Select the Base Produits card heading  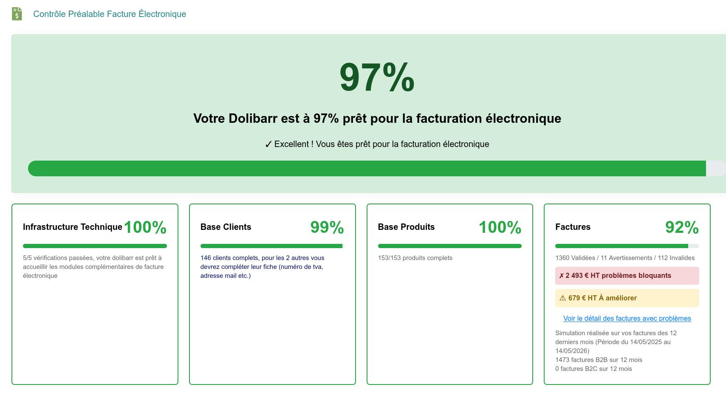click(406, 227)
